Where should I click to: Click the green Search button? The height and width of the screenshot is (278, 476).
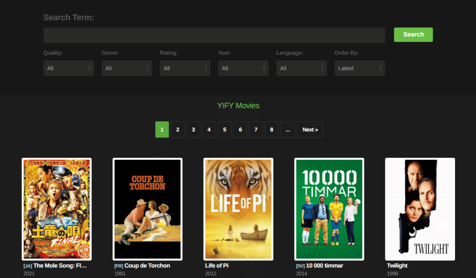tap(413, 34)
